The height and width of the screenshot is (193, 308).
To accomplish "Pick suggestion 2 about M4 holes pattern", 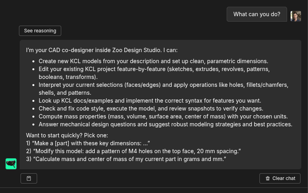I will click(x=133, y=151).
